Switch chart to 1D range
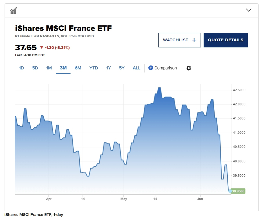The height and width of the screenshot is (219, 261). click(x=21, y=68)
